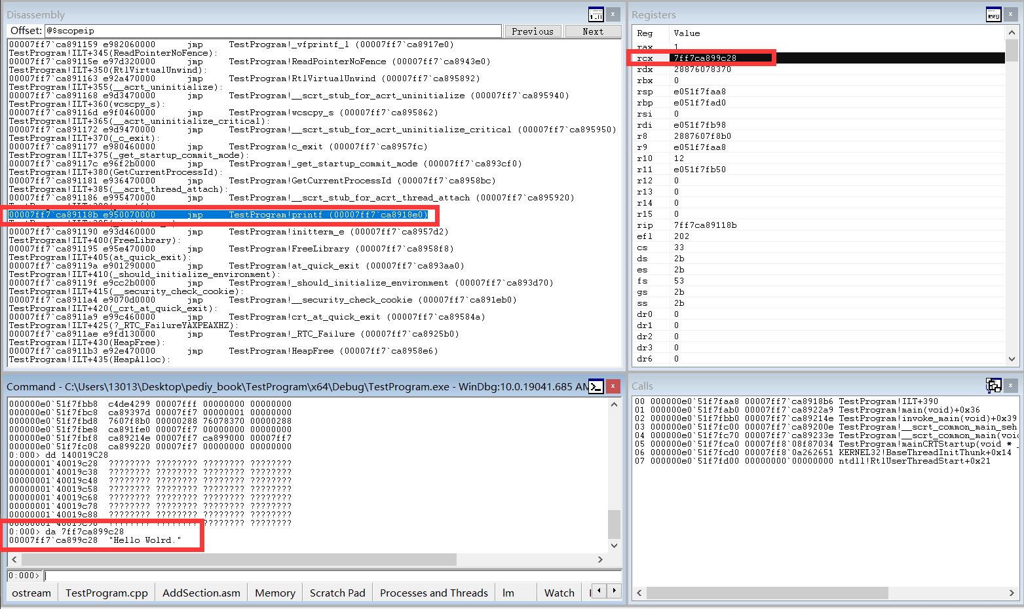1024x609 pixels.
Task: Focus the Offset @$scopeip input field
Action: (x=273, y=31)
